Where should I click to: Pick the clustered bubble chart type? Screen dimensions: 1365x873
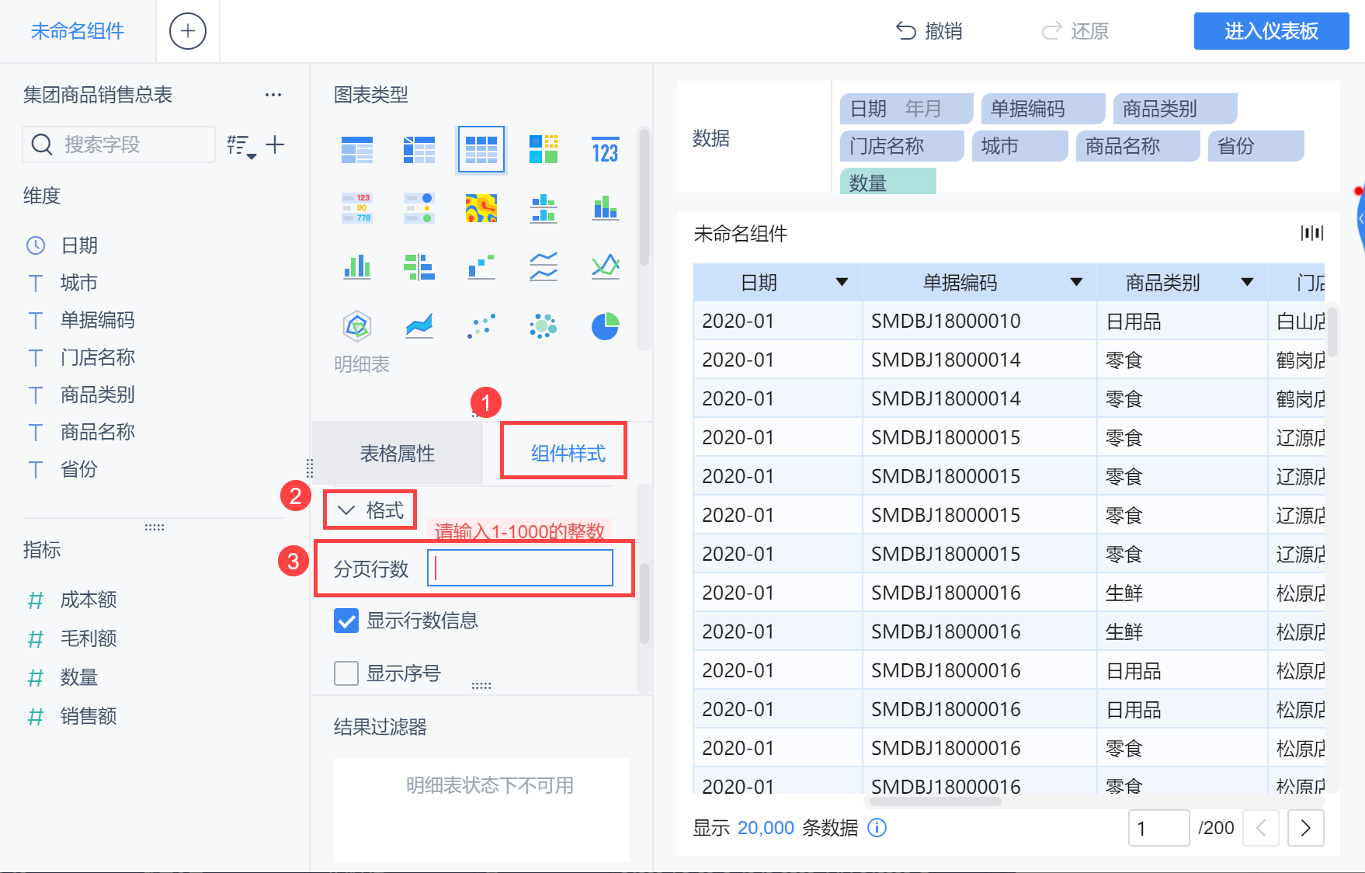click(544, 325)
